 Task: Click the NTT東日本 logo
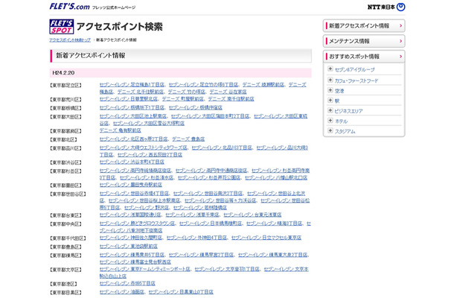point(386,7)
